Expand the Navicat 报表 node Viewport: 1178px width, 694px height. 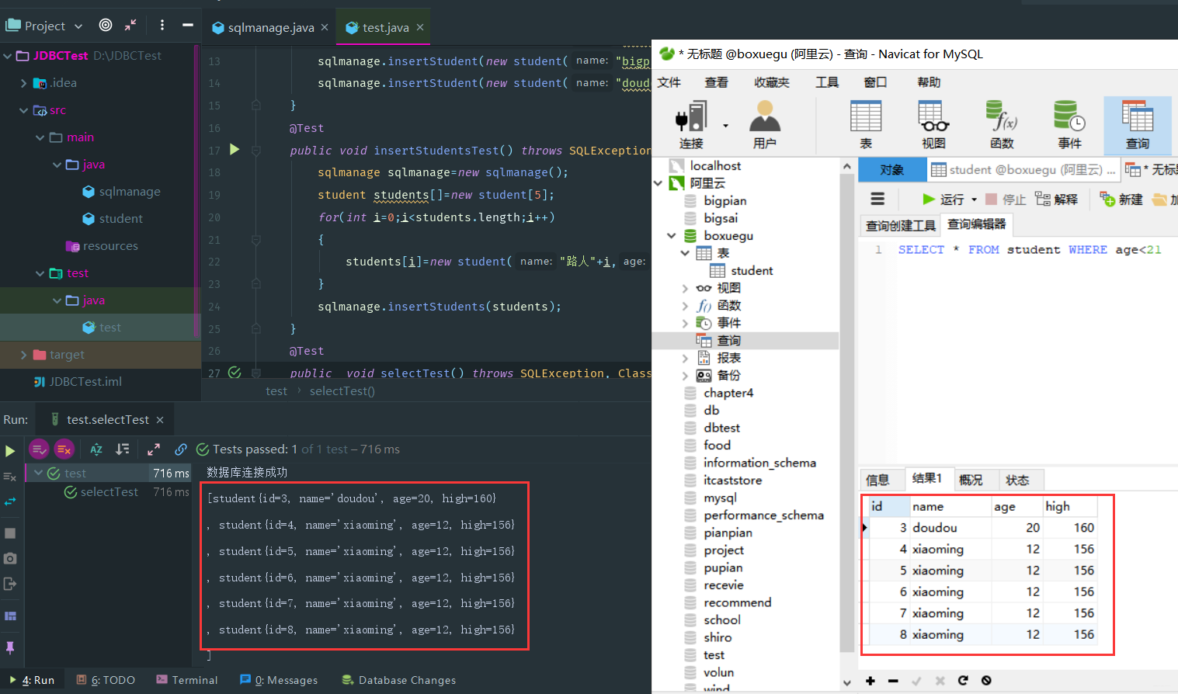685,358
